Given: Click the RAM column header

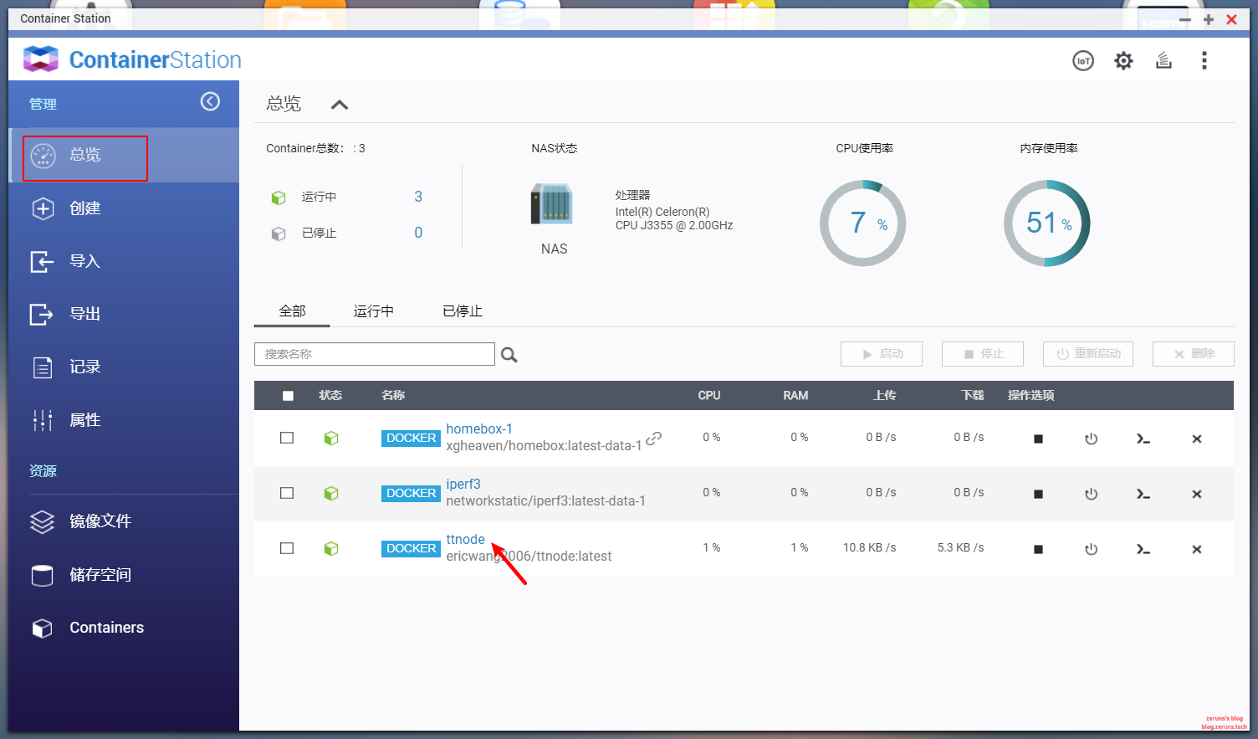Looking at the screenshot, I should (x=795, y=396).
